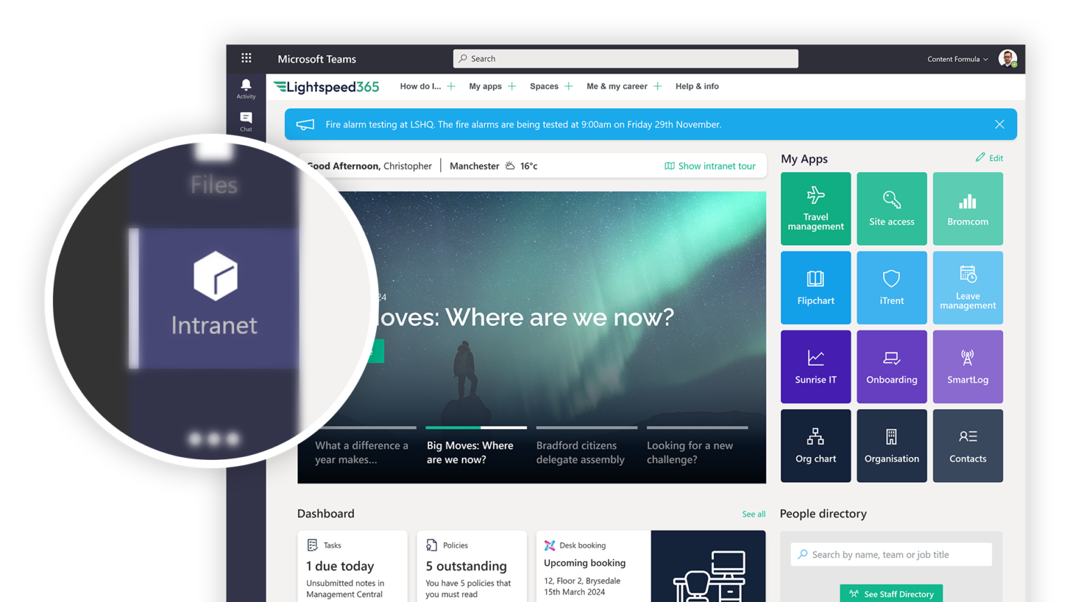The height and width of the screenshot is (602, 1070).
Task: Open the SmartLog app tile
Action: 968,366
